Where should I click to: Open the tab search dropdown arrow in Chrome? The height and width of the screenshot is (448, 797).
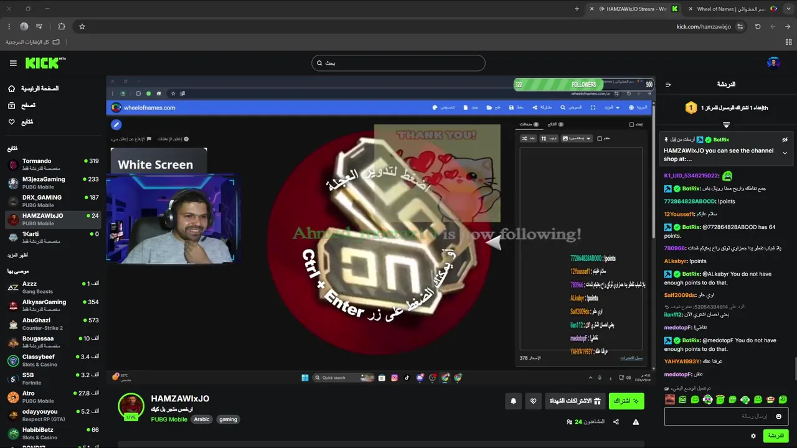tap(790, 9)
